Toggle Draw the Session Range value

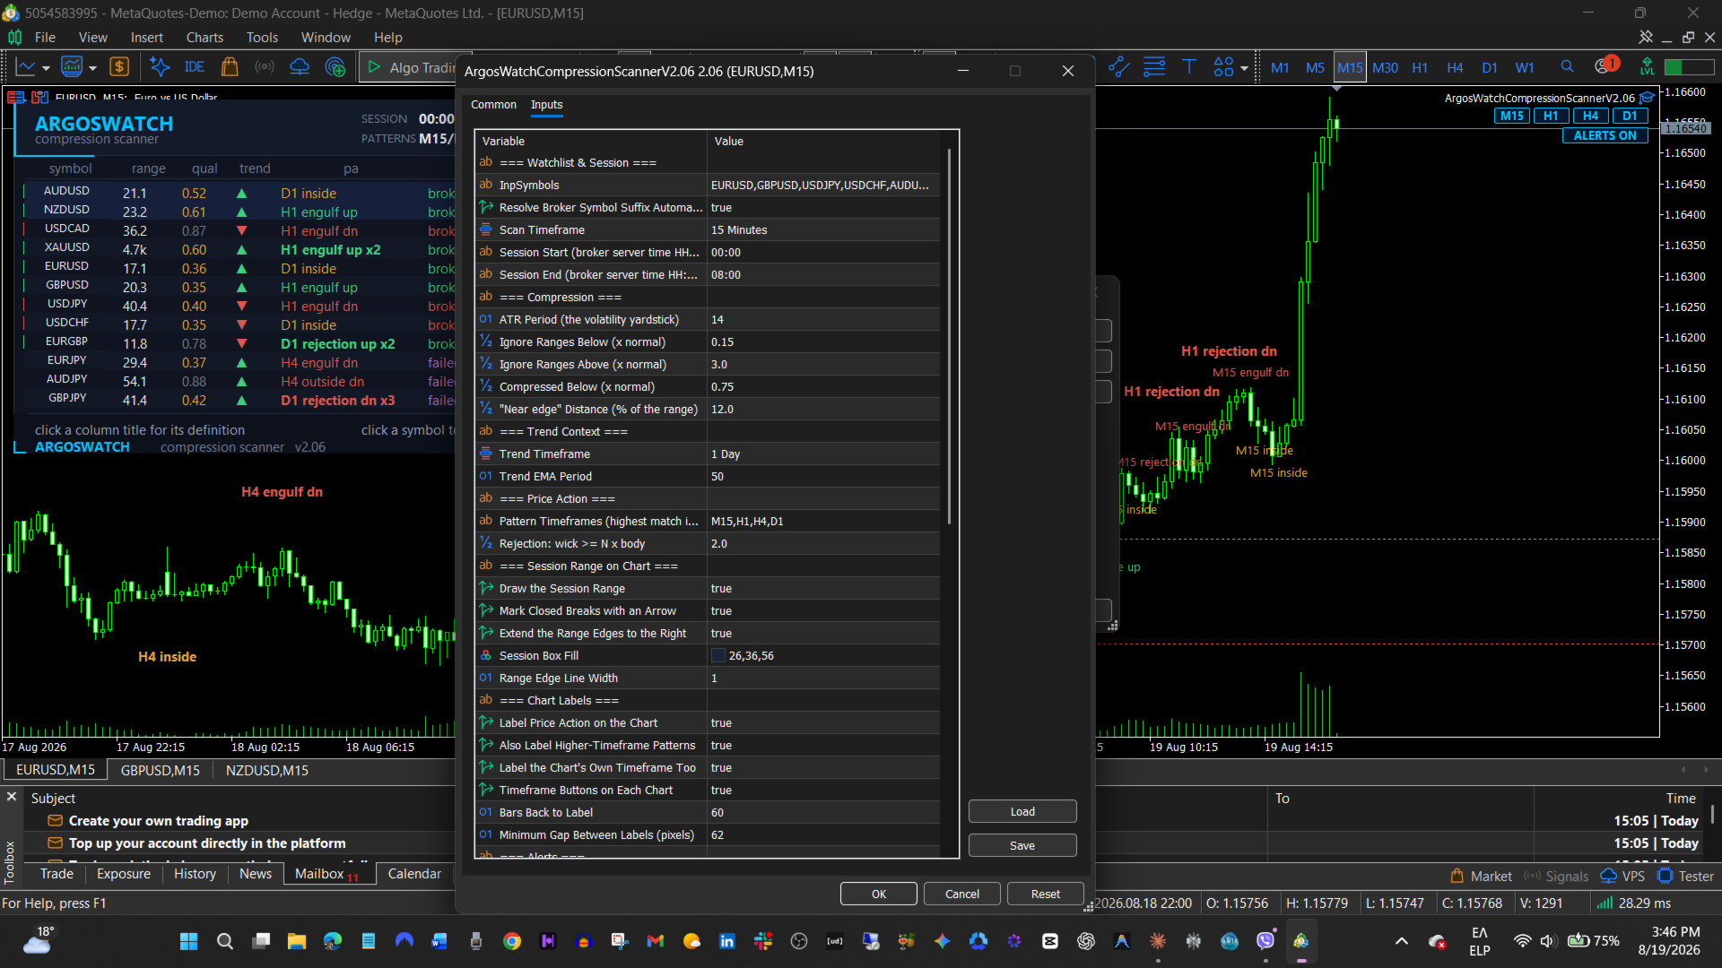tap(823, 589)
